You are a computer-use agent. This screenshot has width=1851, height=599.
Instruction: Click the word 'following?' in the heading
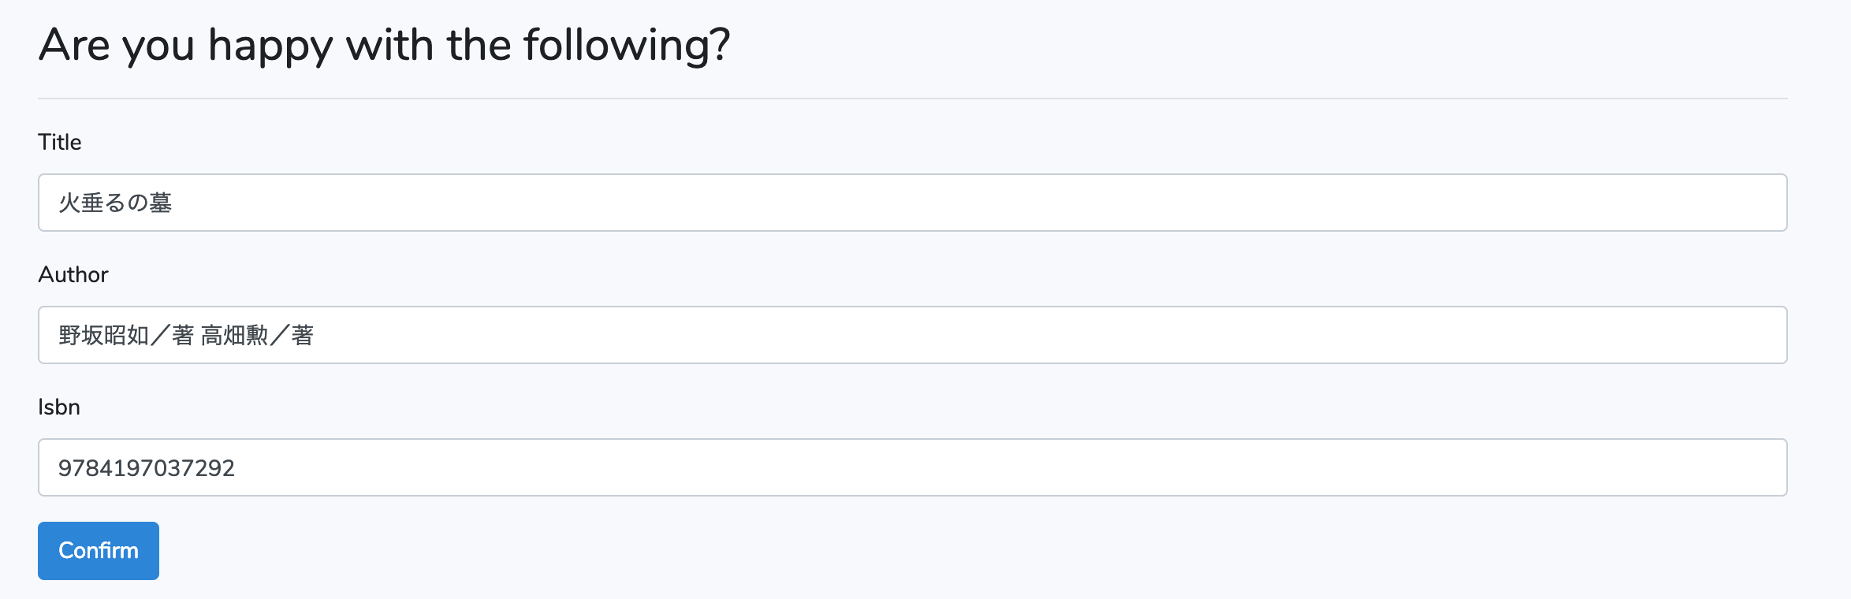click(628, 46)
